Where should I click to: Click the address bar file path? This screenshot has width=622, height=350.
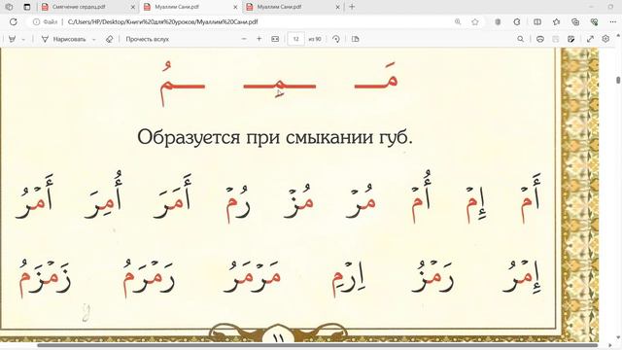pyautogui.click(x=163, y=21)
